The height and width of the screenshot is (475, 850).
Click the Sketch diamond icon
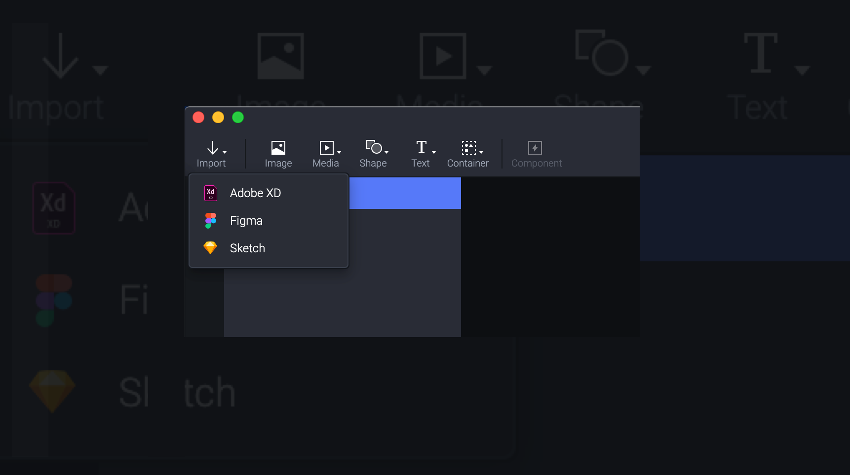coord(210,248)
